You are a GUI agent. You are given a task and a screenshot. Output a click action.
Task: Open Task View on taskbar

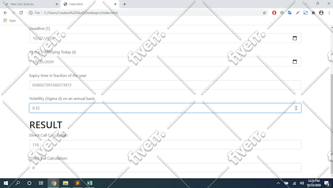pos(41,183)
